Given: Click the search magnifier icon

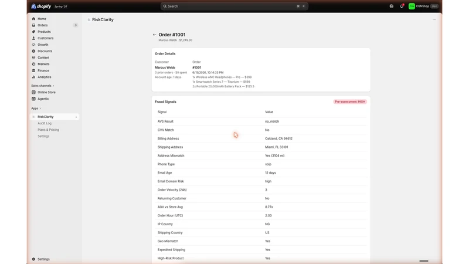Looking at the screenshot, I should pos(165,6).
